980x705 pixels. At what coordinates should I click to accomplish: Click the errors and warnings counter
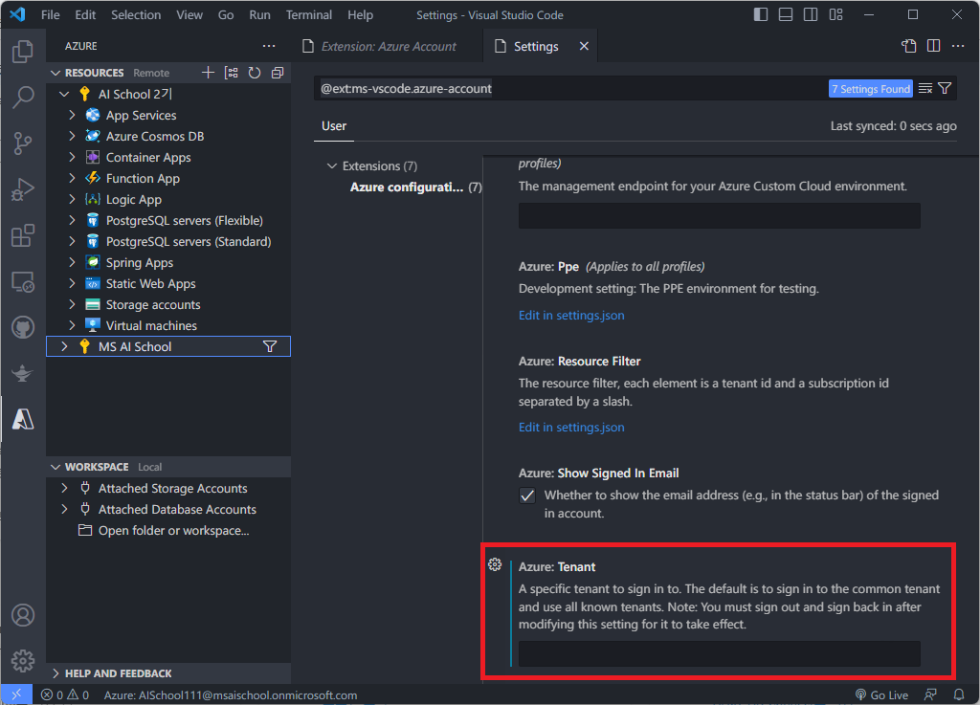pyautogui.click(x=65, y=694)
